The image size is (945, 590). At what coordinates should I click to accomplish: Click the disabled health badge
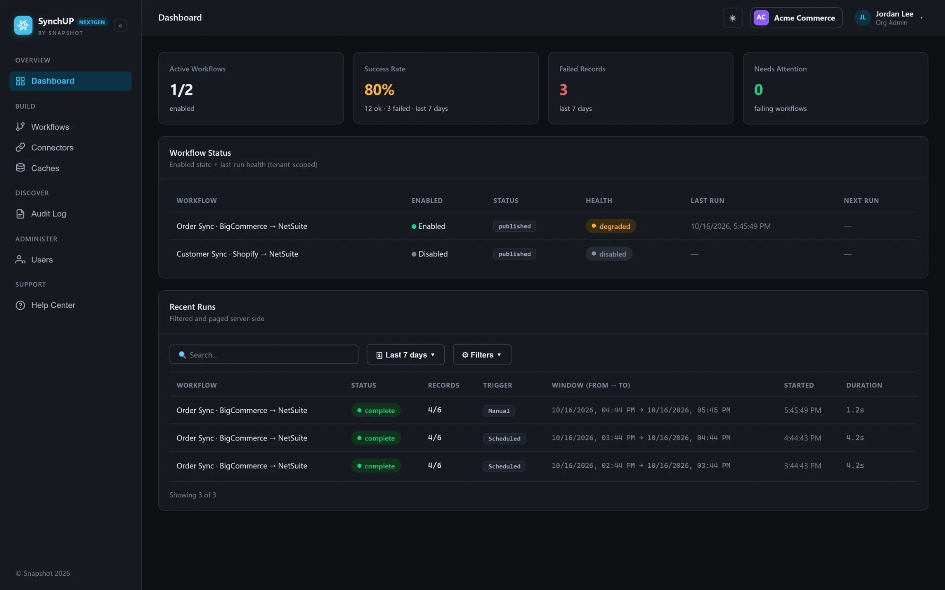coord(609,254)
